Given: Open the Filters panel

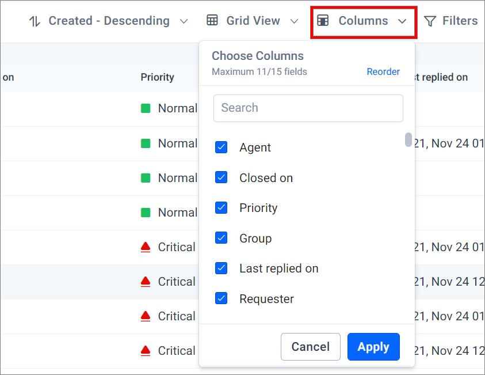Looking at the screenshot, I should click(x=451, y=21).
